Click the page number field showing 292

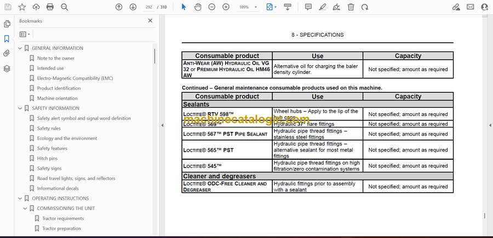149,7
